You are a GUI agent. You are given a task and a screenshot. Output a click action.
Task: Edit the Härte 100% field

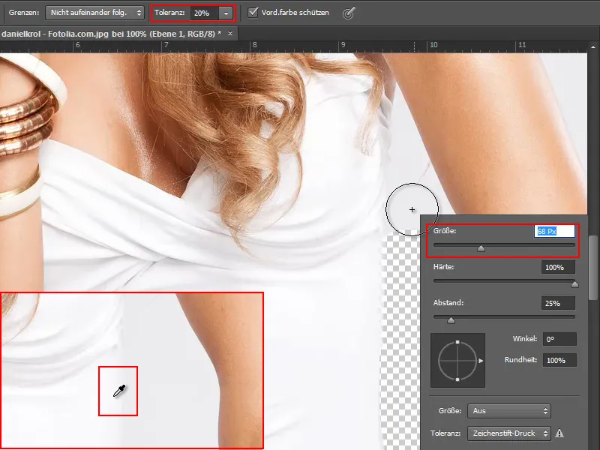click(x=558, y=268)
